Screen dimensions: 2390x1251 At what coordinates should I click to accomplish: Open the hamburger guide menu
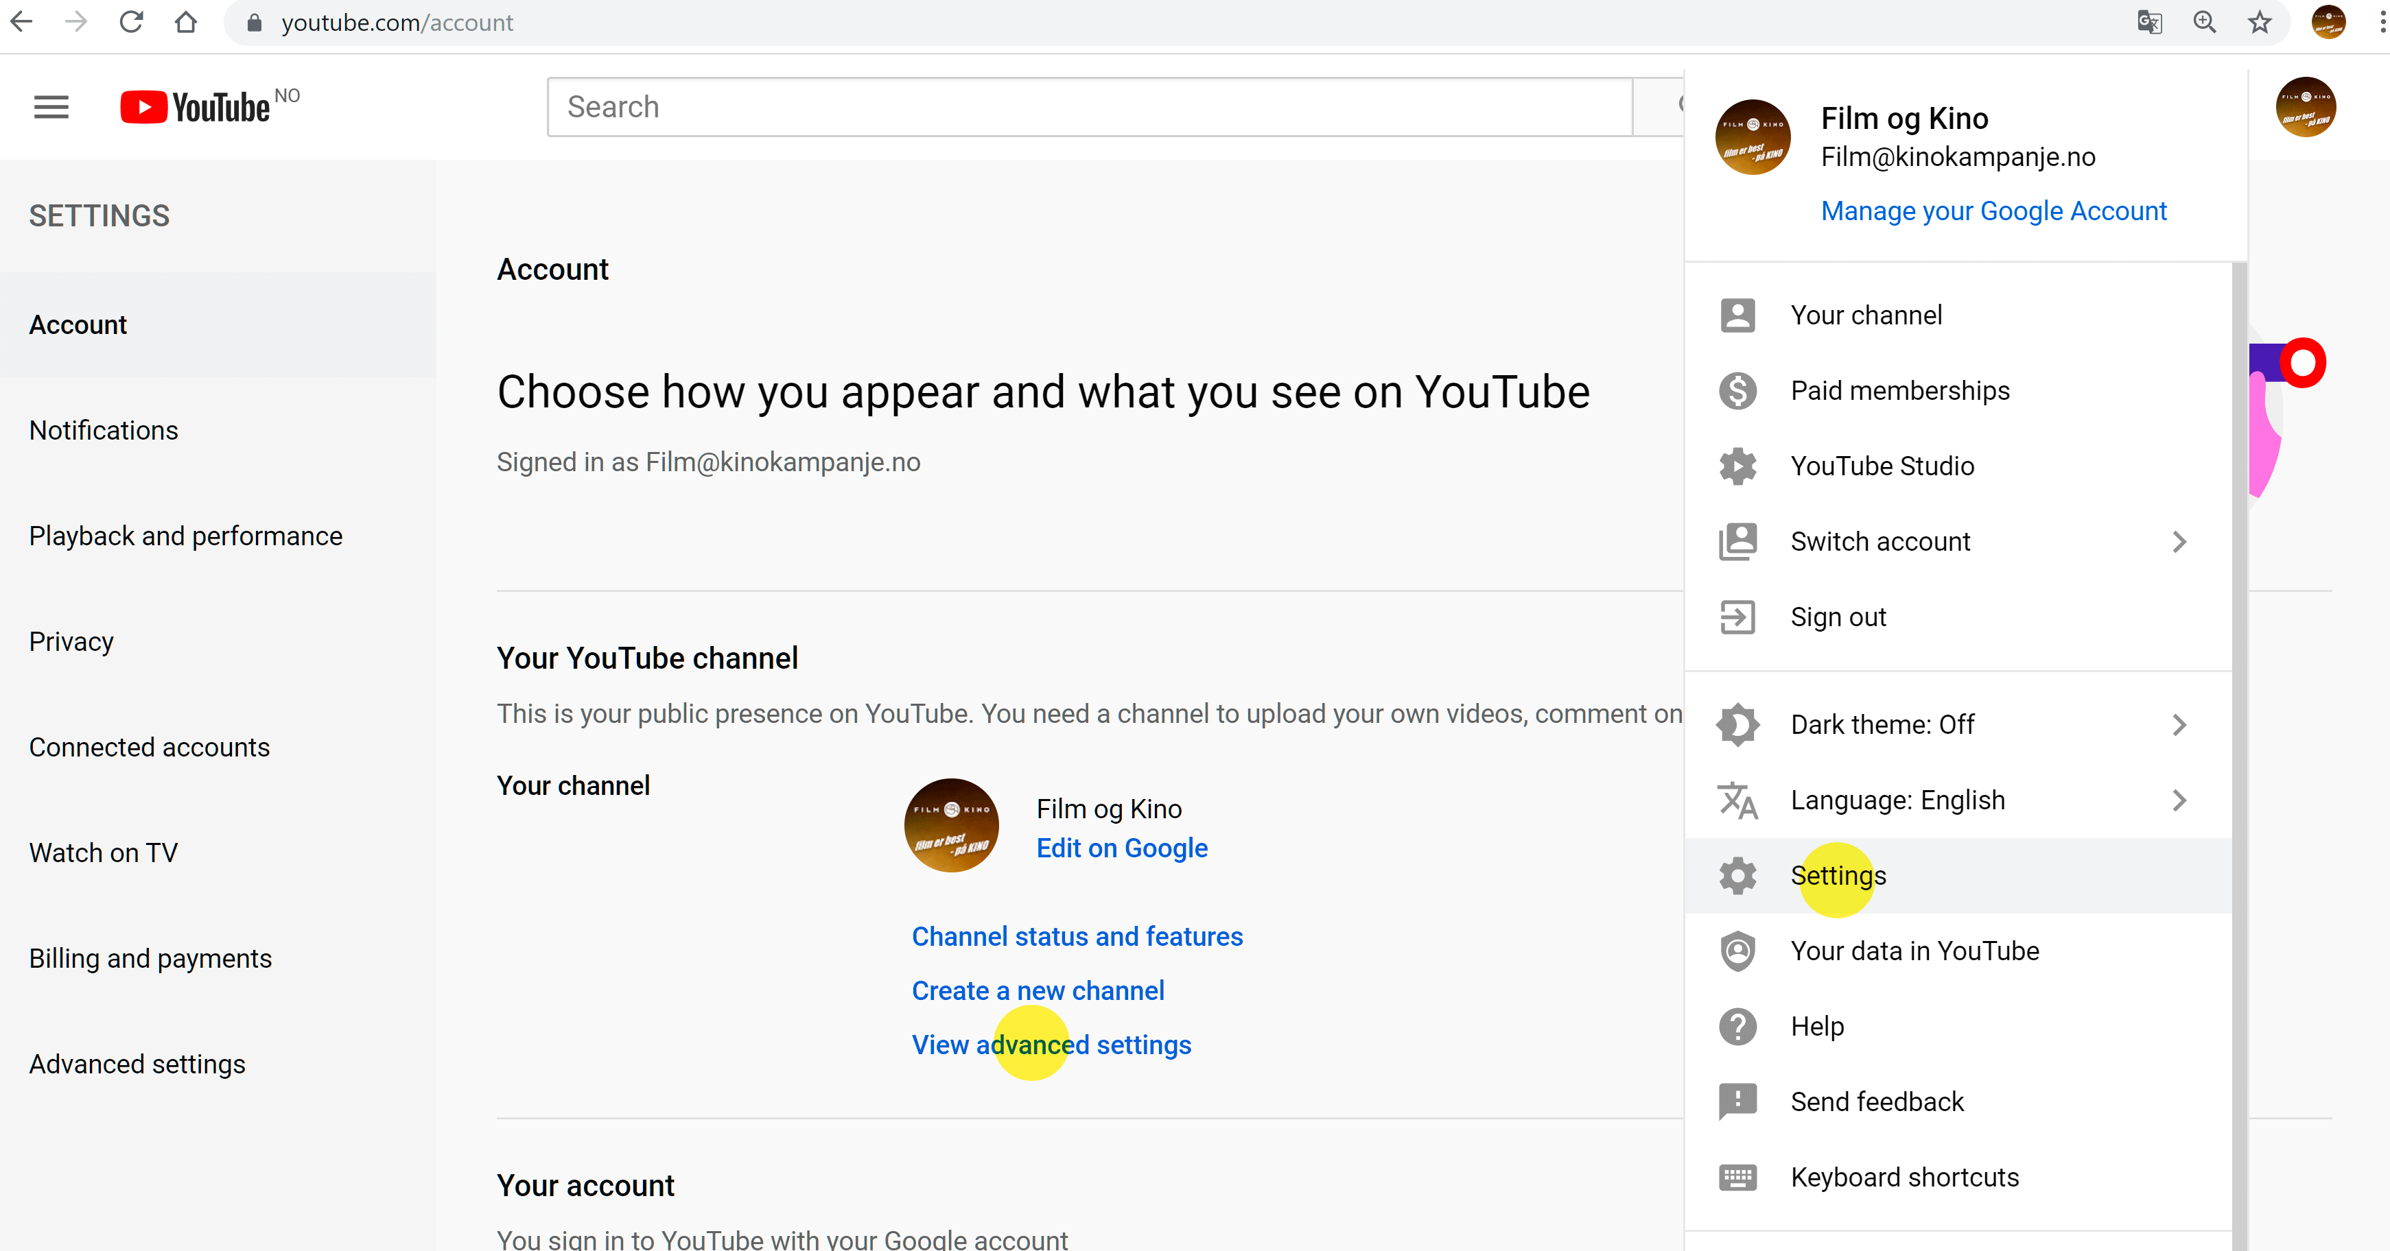click(x=51, y=108)
